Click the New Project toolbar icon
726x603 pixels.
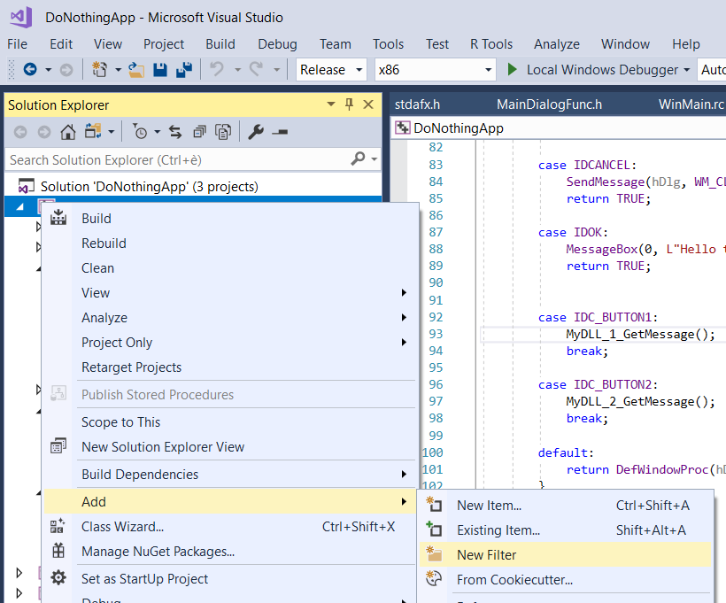[99, 70]
